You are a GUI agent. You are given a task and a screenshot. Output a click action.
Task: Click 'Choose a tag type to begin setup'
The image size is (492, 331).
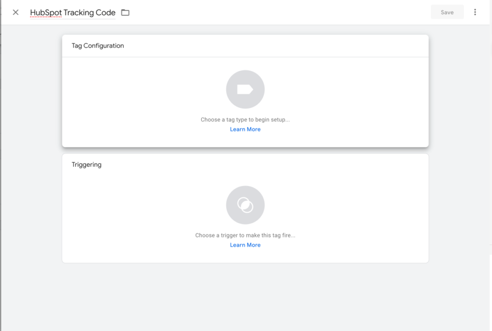pos(245,119)
